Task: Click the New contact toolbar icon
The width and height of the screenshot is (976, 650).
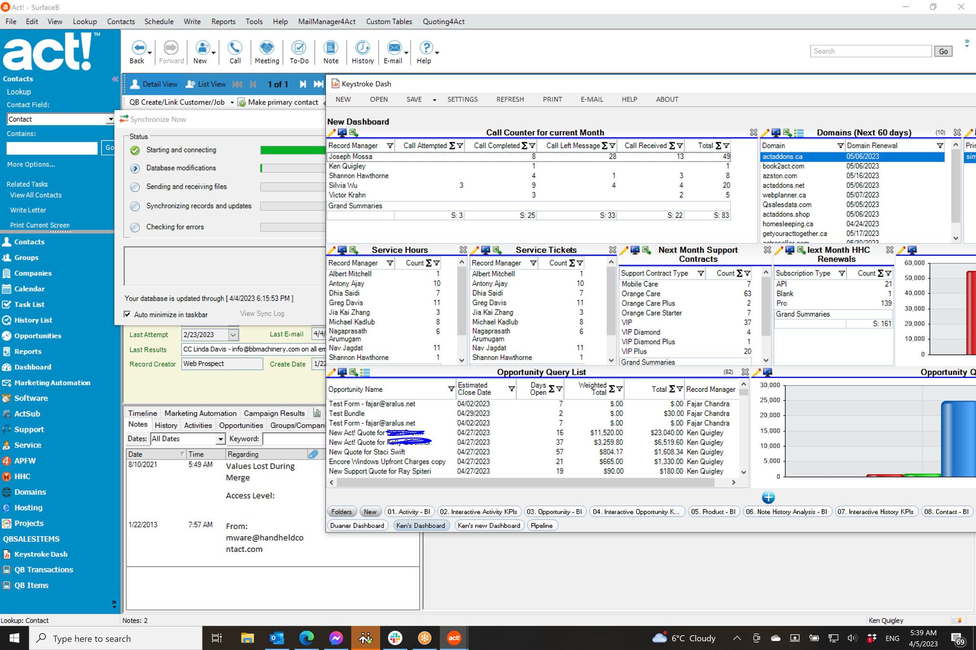Action: pos(202,48)
